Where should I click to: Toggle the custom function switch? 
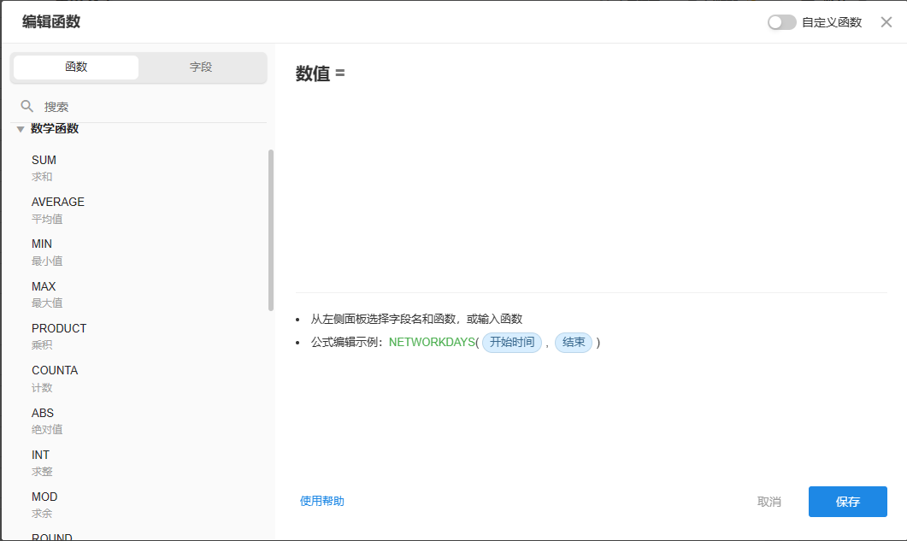click(781, 22)
